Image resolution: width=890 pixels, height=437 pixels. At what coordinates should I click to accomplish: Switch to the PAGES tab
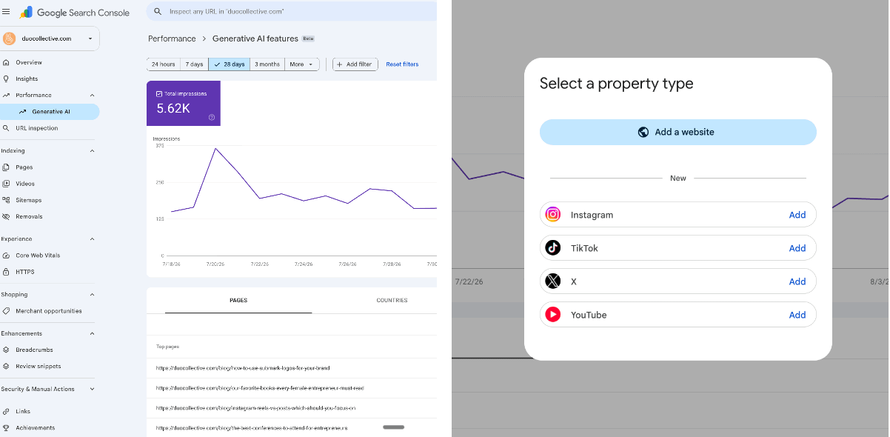[238, 300]
